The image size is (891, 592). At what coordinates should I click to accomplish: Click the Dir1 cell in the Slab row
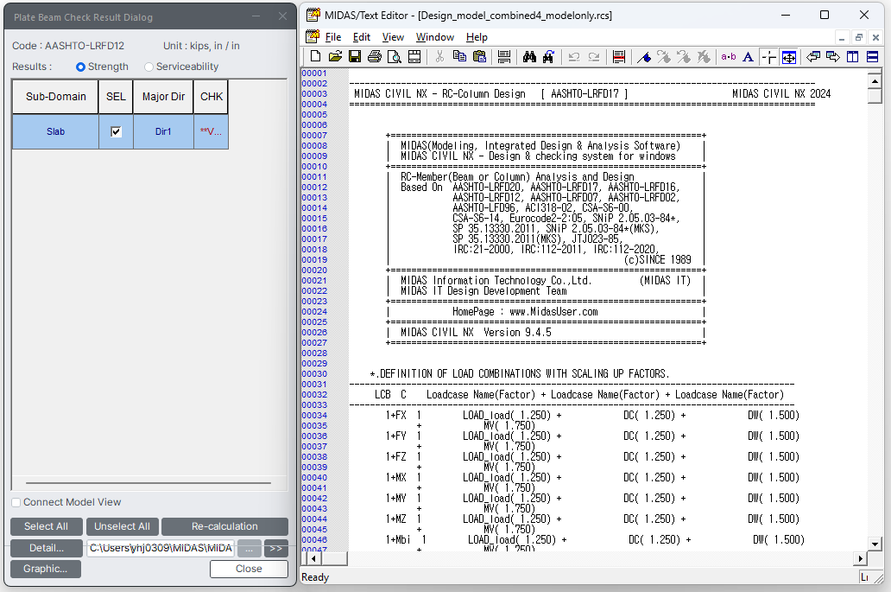[x=163, y=131]
